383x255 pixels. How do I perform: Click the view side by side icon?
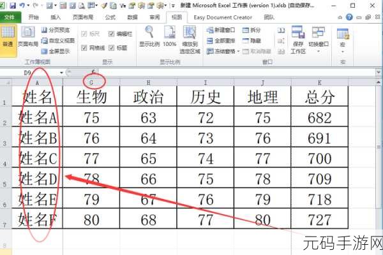[282, 30]
